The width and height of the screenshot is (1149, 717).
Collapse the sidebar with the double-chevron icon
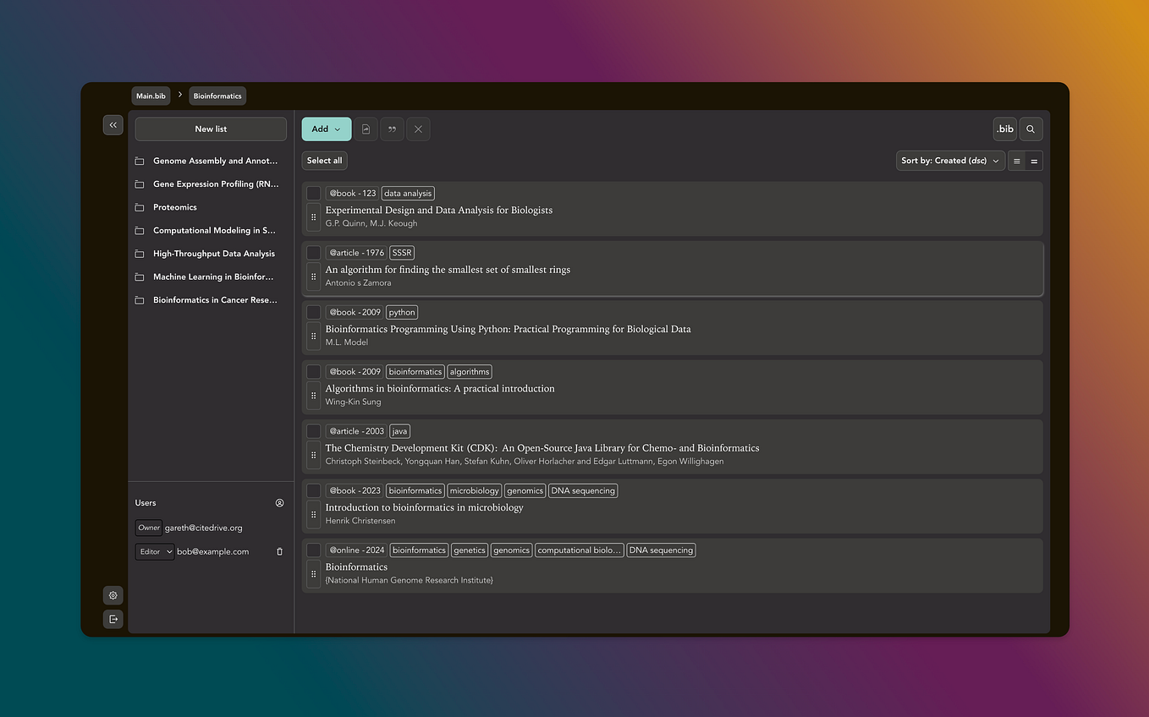tap(113, 124)
